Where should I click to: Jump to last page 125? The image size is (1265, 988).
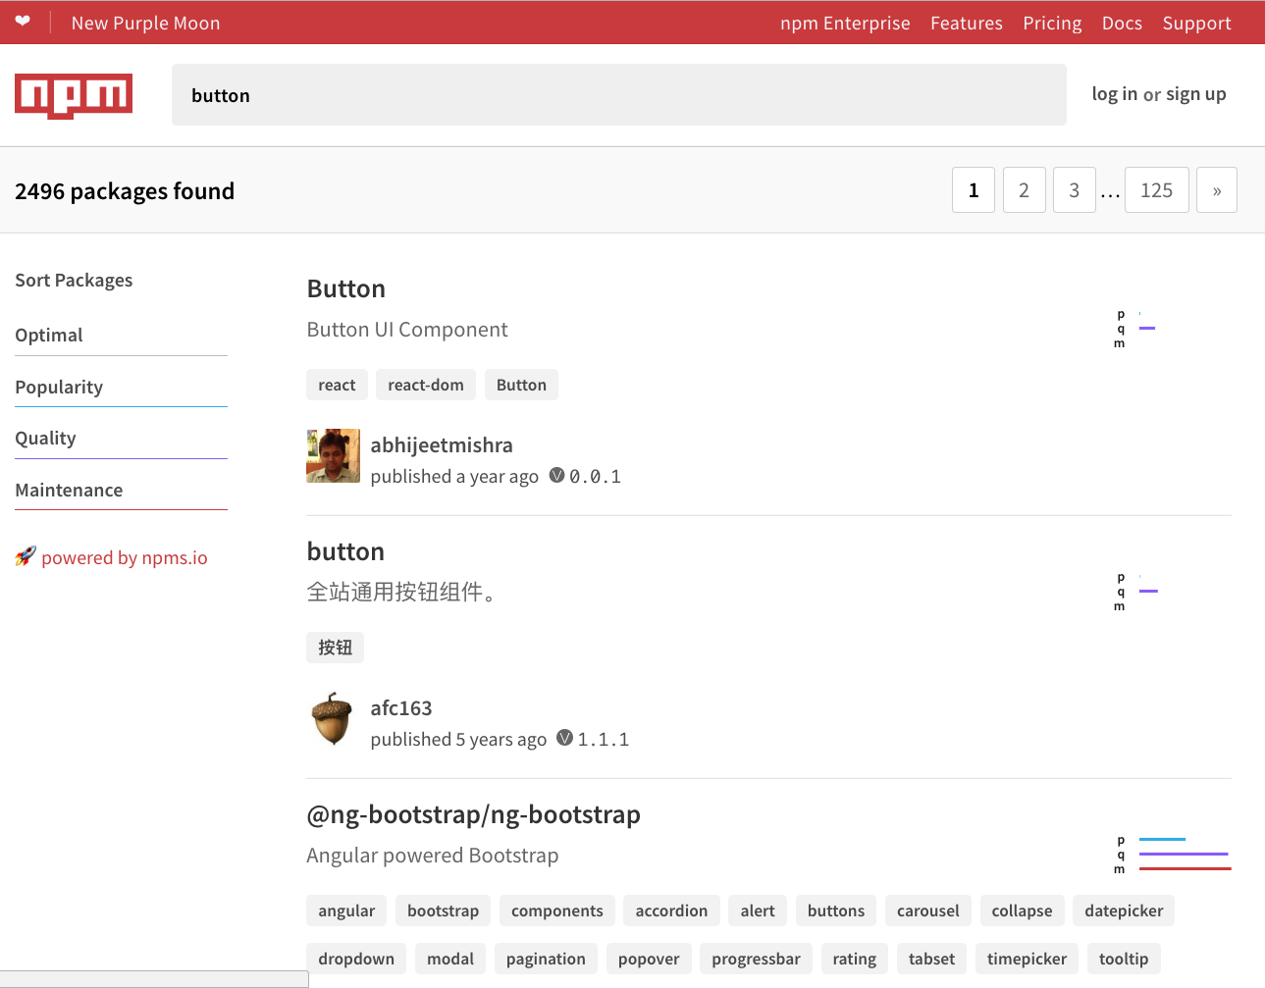tap(1157, 189)
